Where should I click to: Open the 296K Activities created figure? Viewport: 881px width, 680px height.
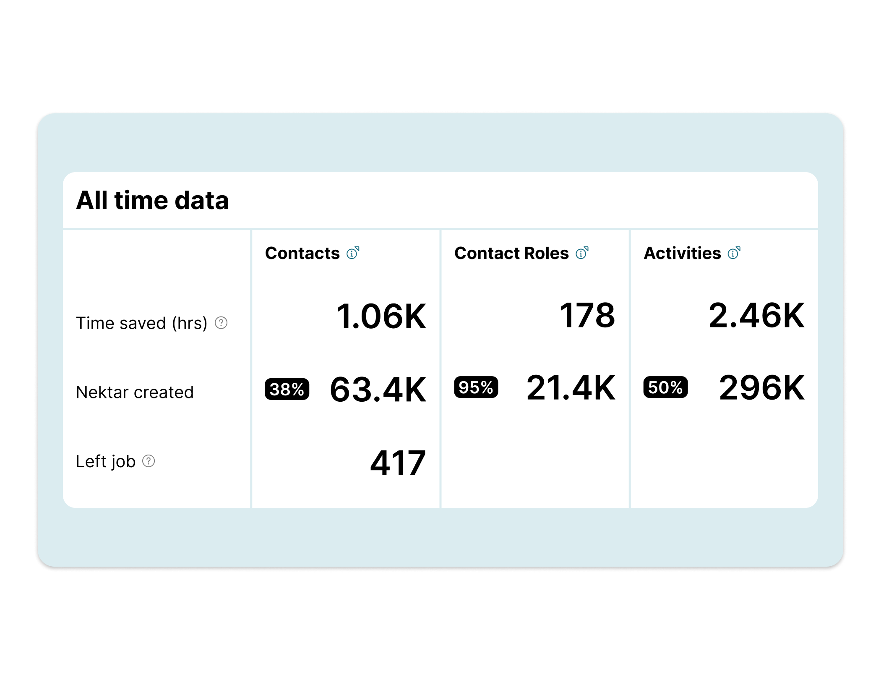point(762,387)
